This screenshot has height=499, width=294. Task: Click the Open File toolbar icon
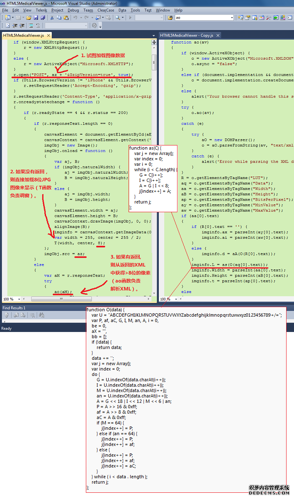(29, 18)
